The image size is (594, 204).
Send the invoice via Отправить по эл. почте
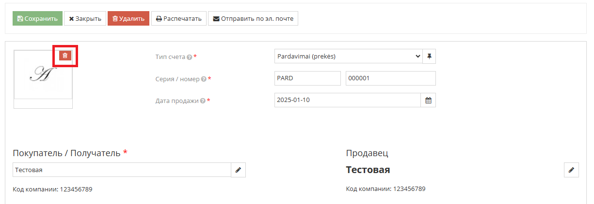(x=253, y=18)
